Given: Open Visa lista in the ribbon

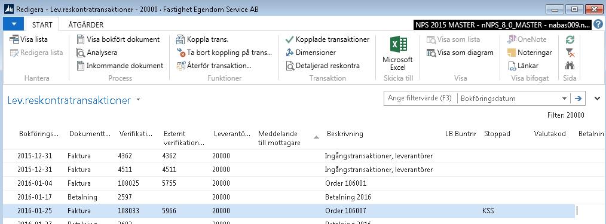Looking at the screenshot, I should [x=29, y=39].
